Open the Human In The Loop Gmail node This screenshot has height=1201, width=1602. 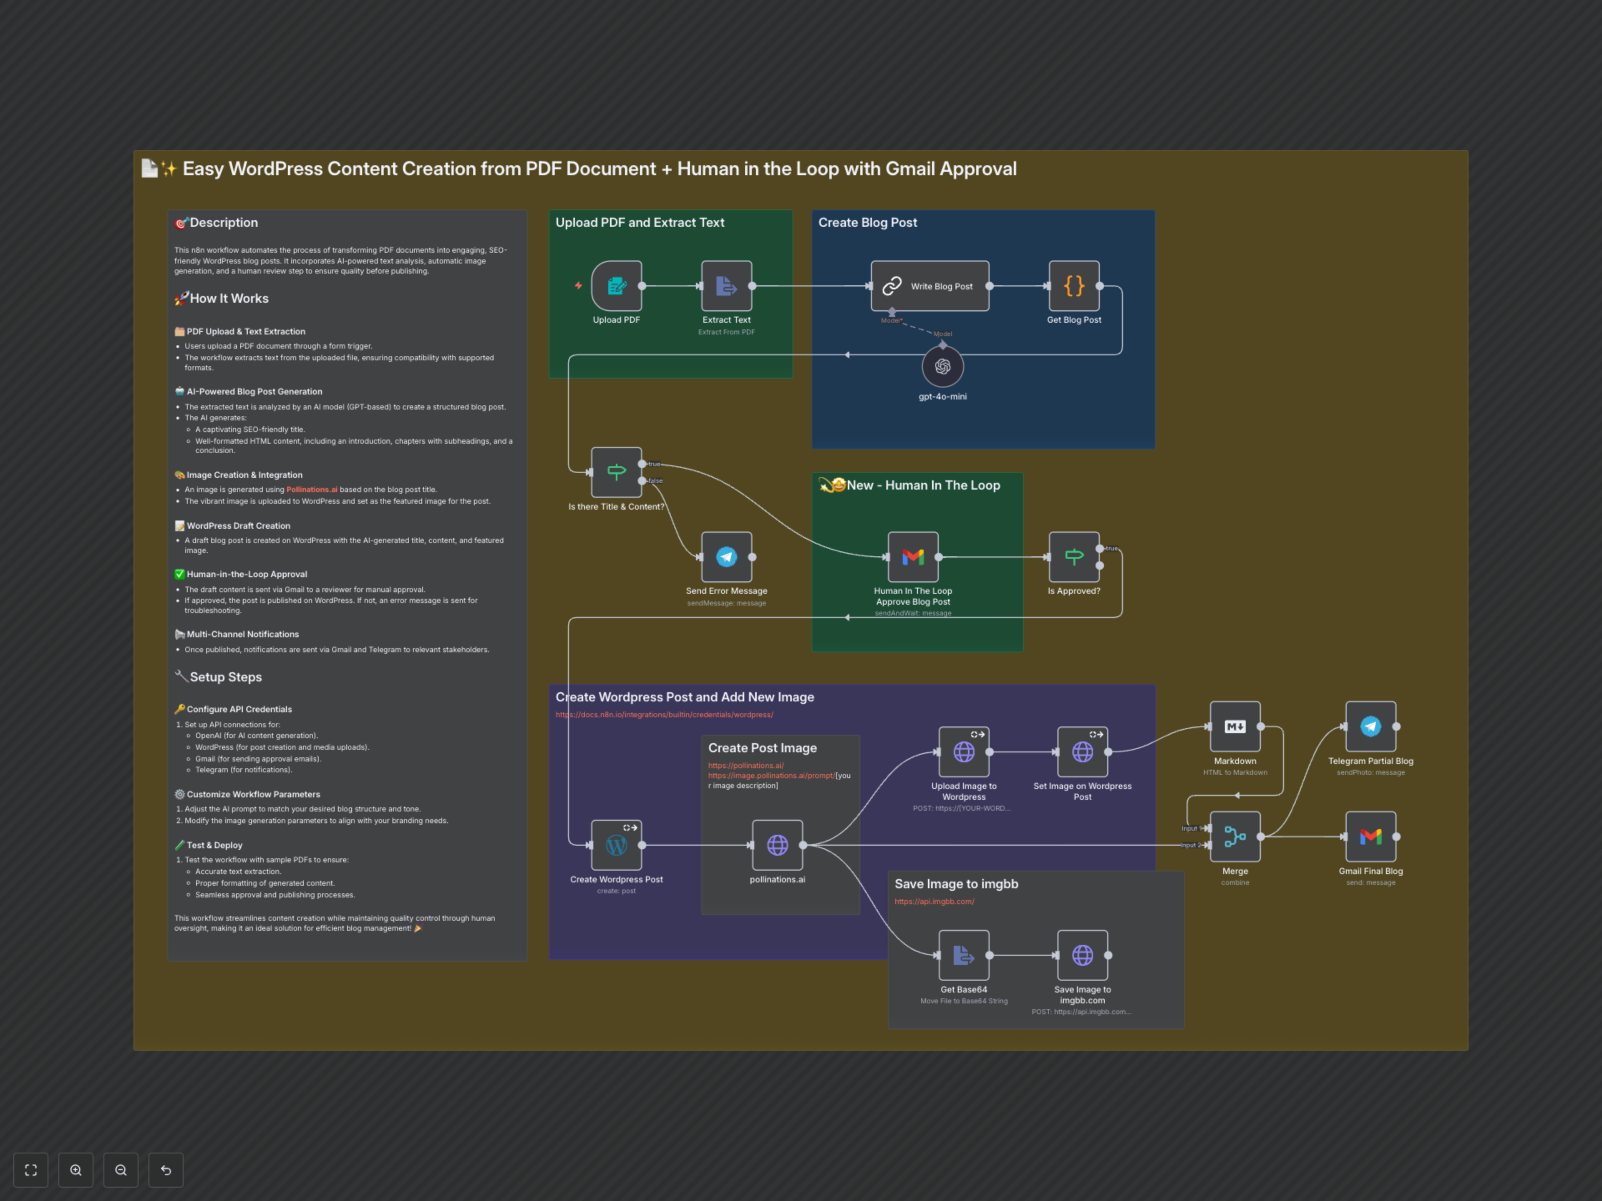(x=912, y=557)
